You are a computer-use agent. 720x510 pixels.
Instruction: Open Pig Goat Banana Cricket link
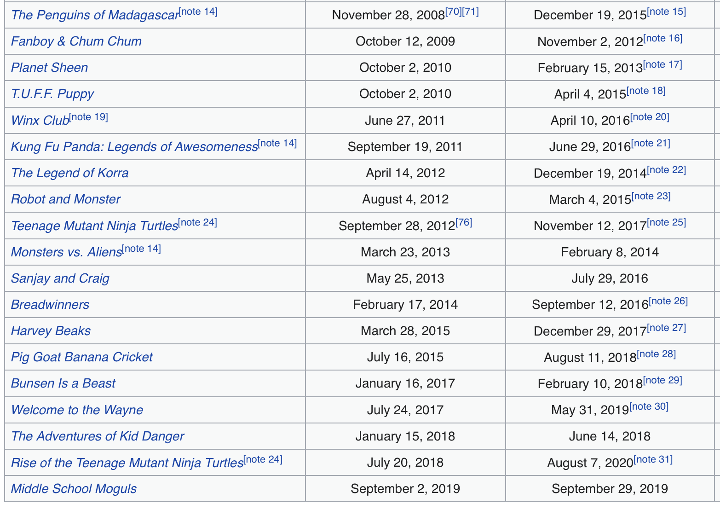(82, 357)
